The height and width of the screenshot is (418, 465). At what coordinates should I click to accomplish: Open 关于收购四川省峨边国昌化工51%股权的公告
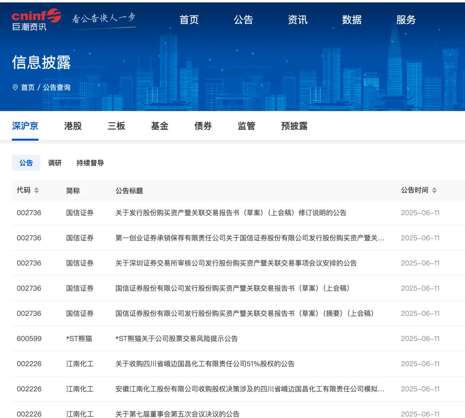205,364
